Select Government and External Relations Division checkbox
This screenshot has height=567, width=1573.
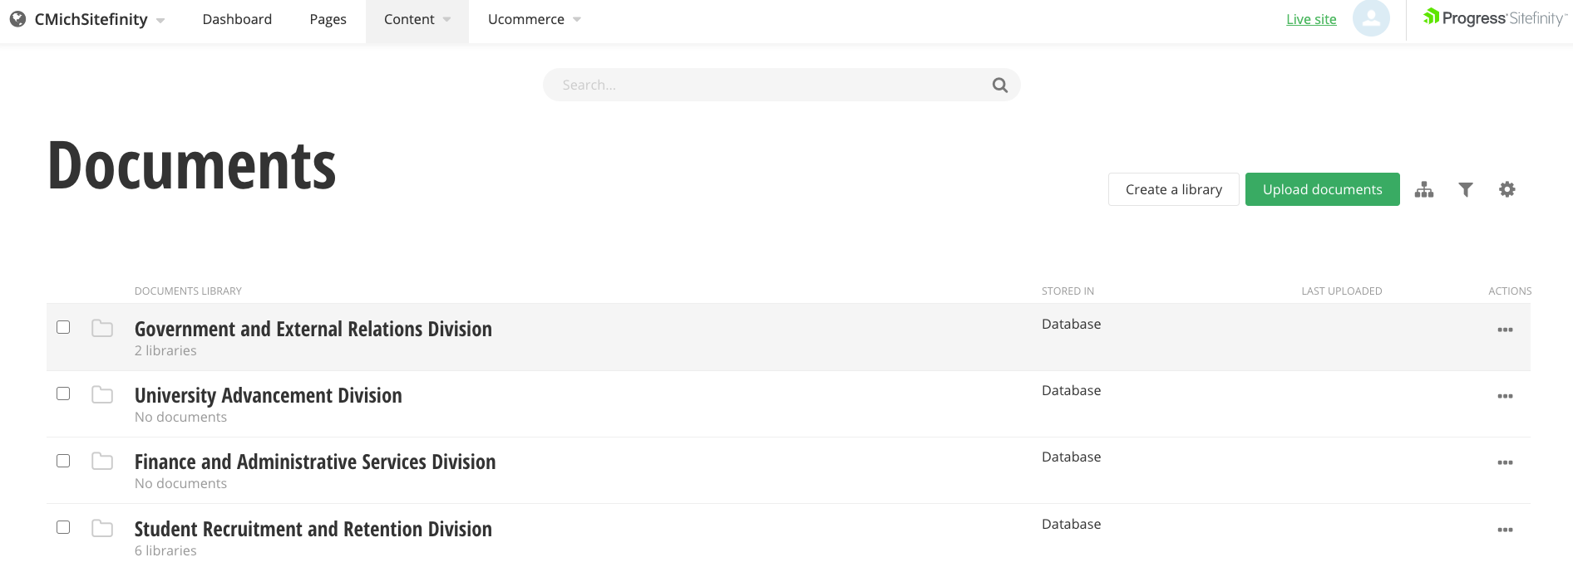click(63, 327)
